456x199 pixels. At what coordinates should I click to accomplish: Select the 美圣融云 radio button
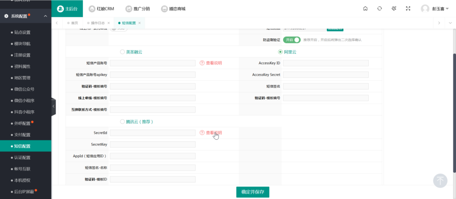(122, 52)
